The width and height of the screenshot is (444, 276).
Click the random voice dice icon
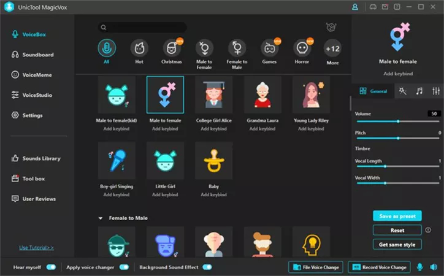331,27
